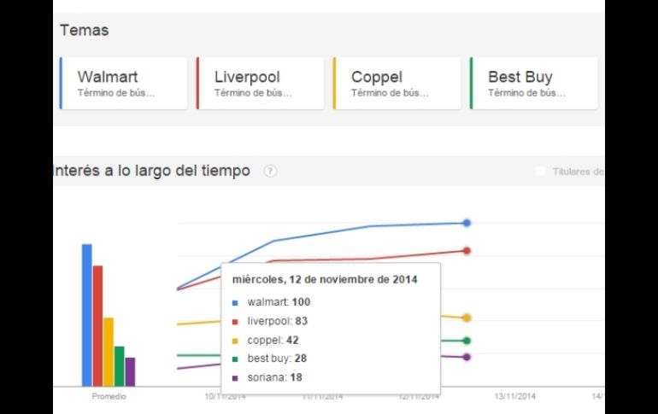Click the purple soriana legend swatch in tooltip
Image resolution: width=658 pixels, height=414 pixels.
coord(235,377)
